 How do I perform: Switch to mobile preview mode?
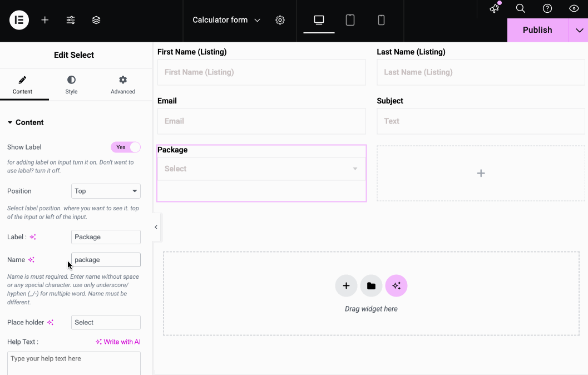click(x=381, y=19)
